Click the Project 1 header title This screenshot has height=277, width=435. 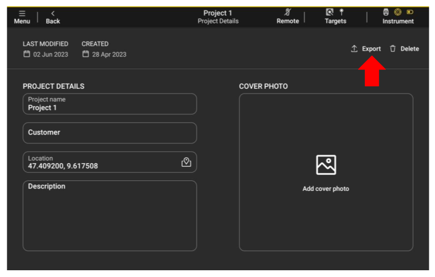click(x=218, y=13)
